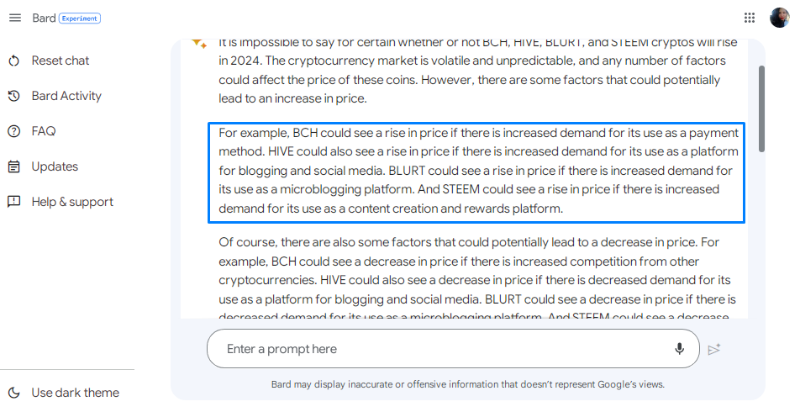Click the chat response vertical scrollbar
The height and width of the screenshot is (412, 800).
(761, 108)
